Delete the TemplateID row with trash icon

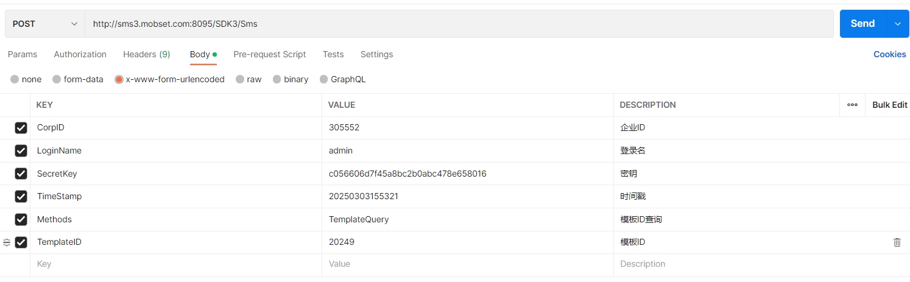click(897, 242)
